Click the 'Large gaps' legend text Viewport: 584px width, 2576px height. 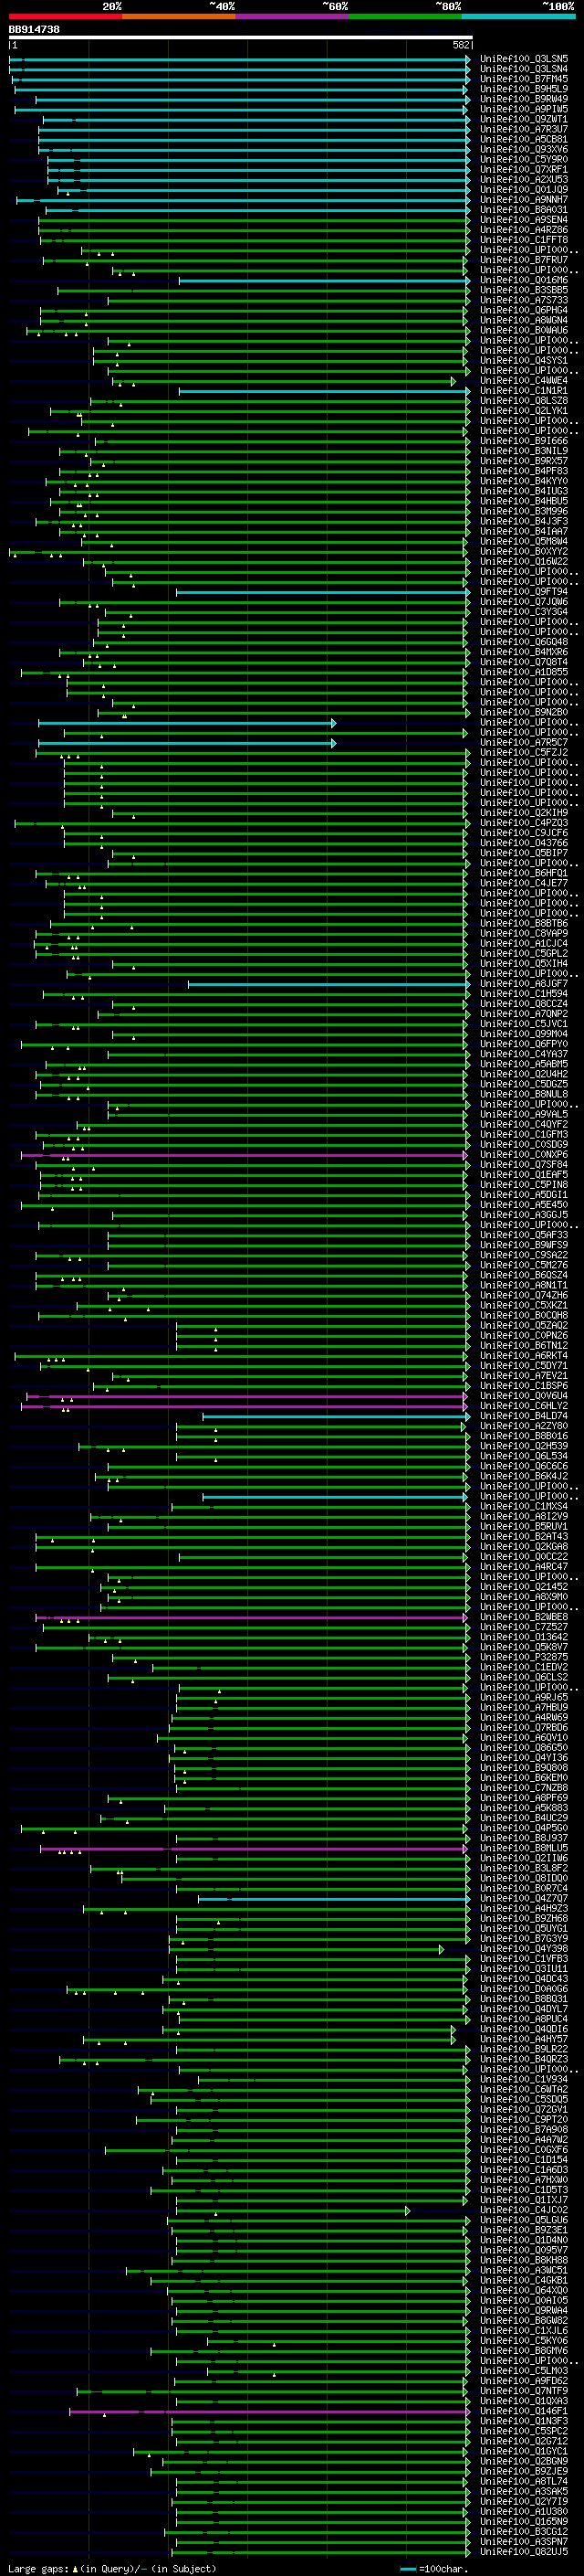[x=38, y=2569]
